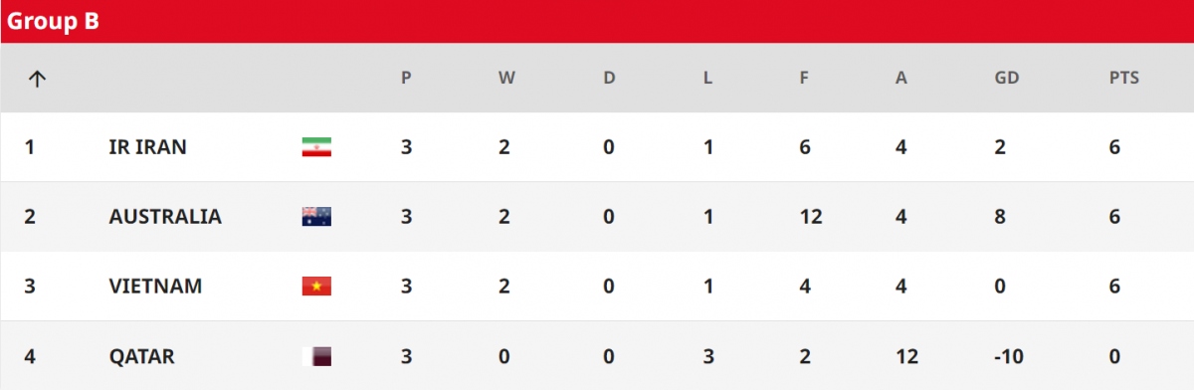Click the Australia flag icon
Screen dimensions: 1194x390
[x=316, y=217]
